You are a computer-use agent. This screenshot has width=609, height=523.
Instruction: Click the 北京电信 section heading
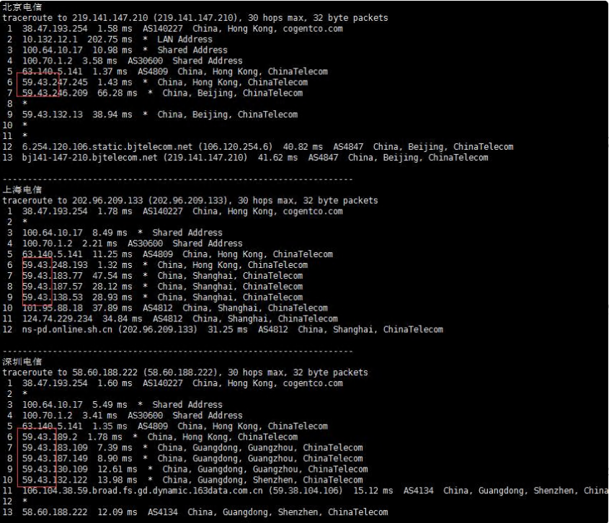click(x=22, y=6)
